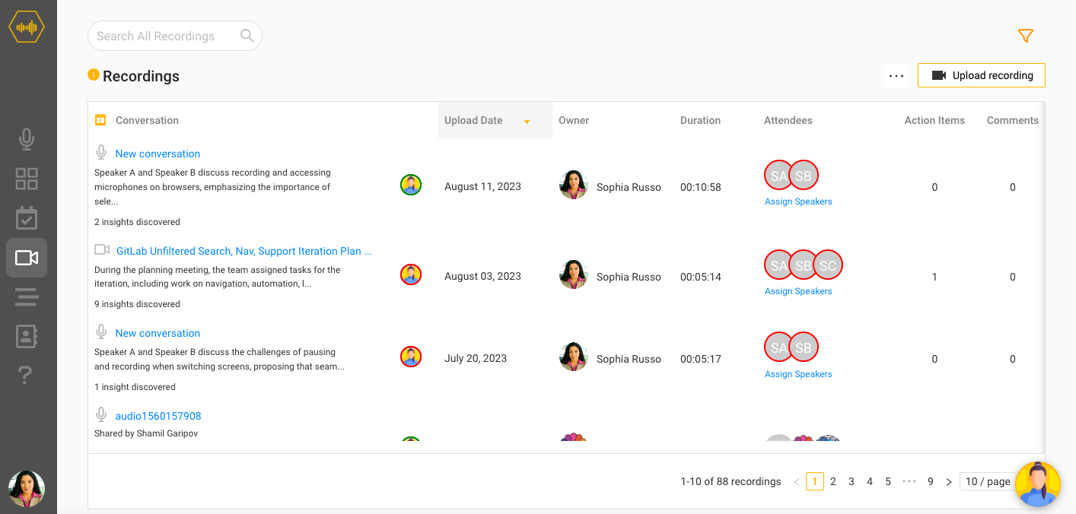1076x514 pixels.
Task: Click the Upload recording button
Action: coord(982,75)
